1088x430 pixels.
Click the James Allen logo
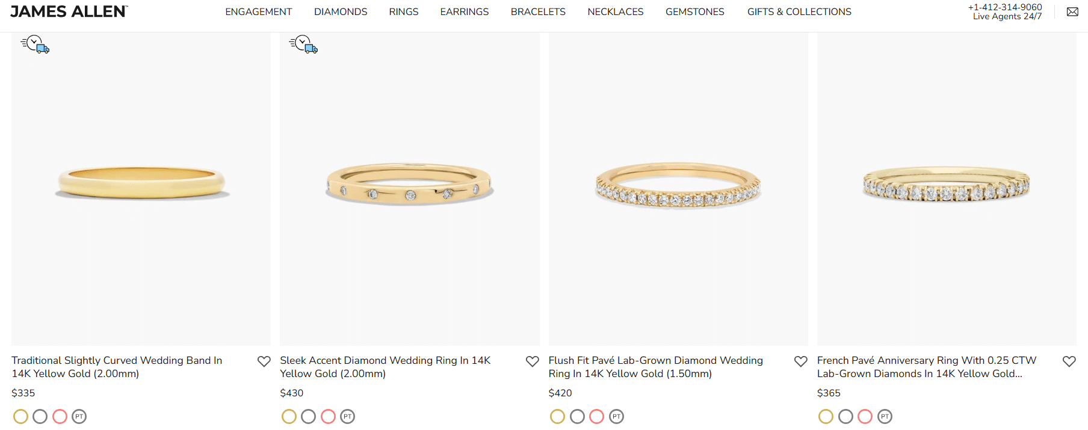point(69,11)
